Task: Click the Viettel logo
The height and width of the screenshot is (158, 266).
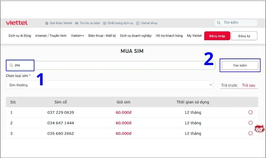Action: point(16,23)
